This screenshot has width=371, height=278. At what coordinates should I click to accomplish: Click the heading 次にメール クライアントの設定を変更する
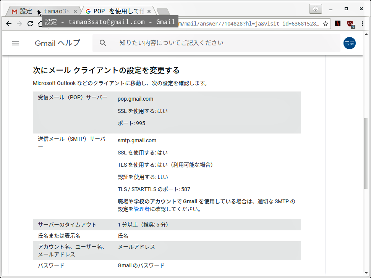pyautogui.click(x=106, y=70)
